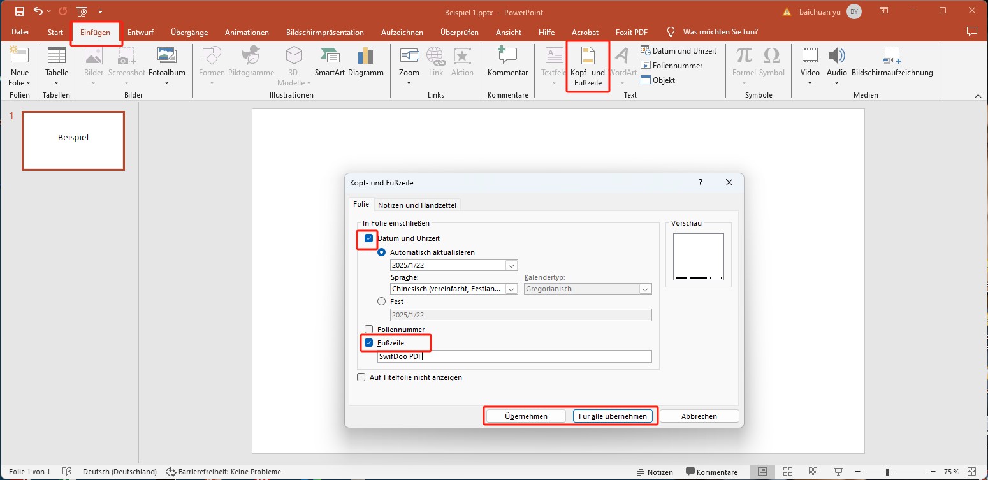The image size is (988, 480).
Task: Click Für alle übernehmen button
Action: (613, 416)
